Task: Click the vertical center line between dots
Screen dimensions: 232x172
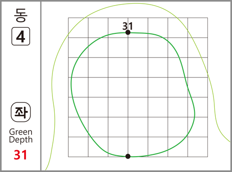Action: 128,94
